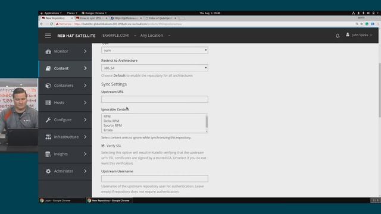Click the browser address bar URL
This screenshot has height=214, width=381.
pyautogui.click(x=128, y=24)
